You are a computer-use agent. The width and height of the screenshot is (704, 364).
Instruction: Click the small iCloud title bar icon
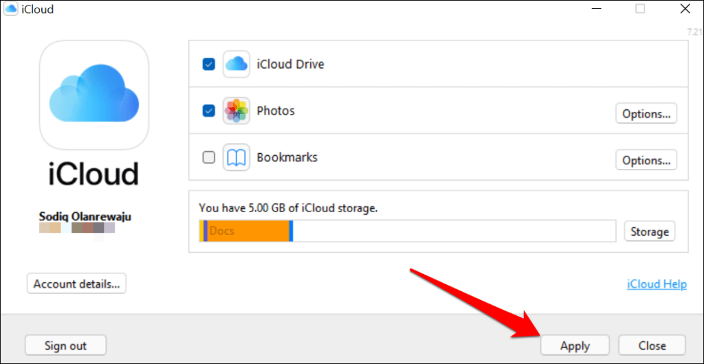click(x=11, y=9)
